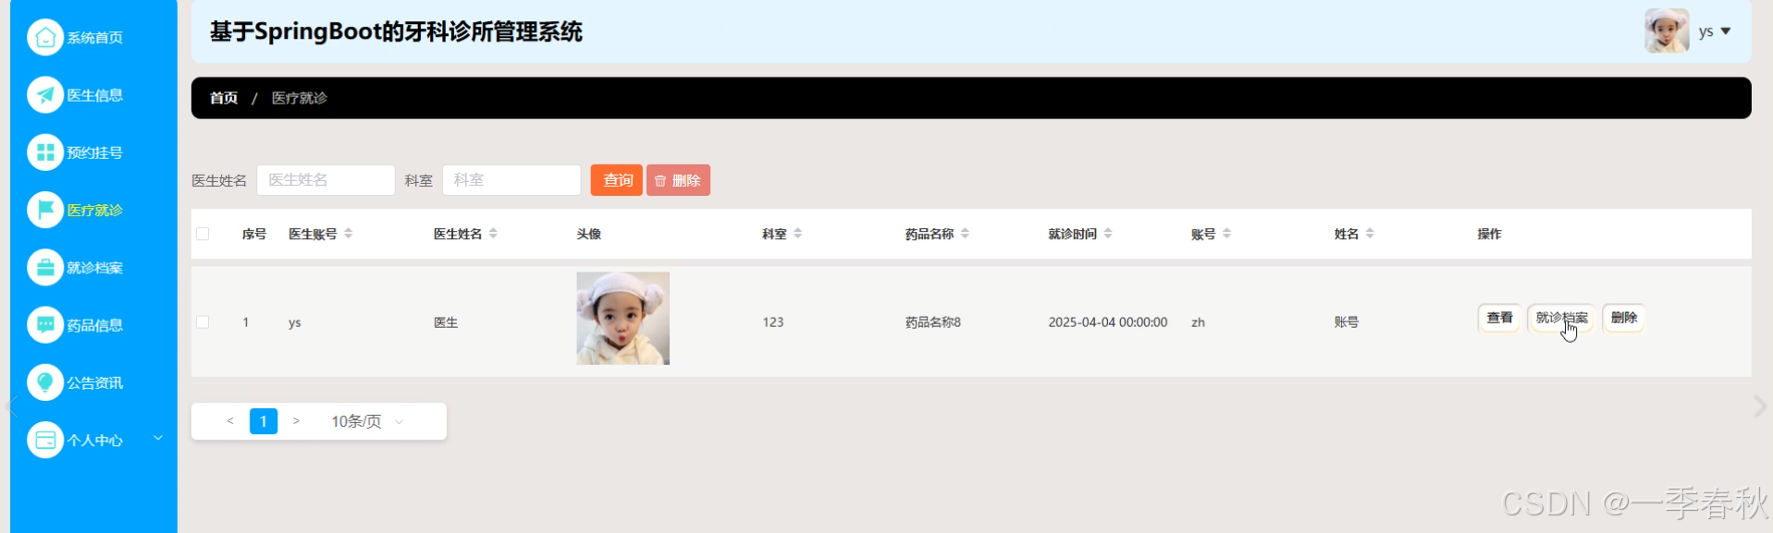Sort by 药品名称 column arrows
Viewport: 1773px width, 533px height.
(965, 234)
